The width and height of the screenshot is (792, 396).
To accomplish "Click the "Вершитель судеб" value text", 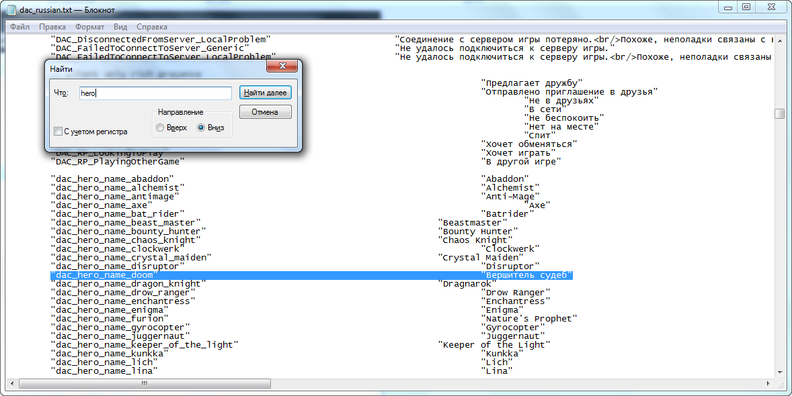I will click(527, 275).
